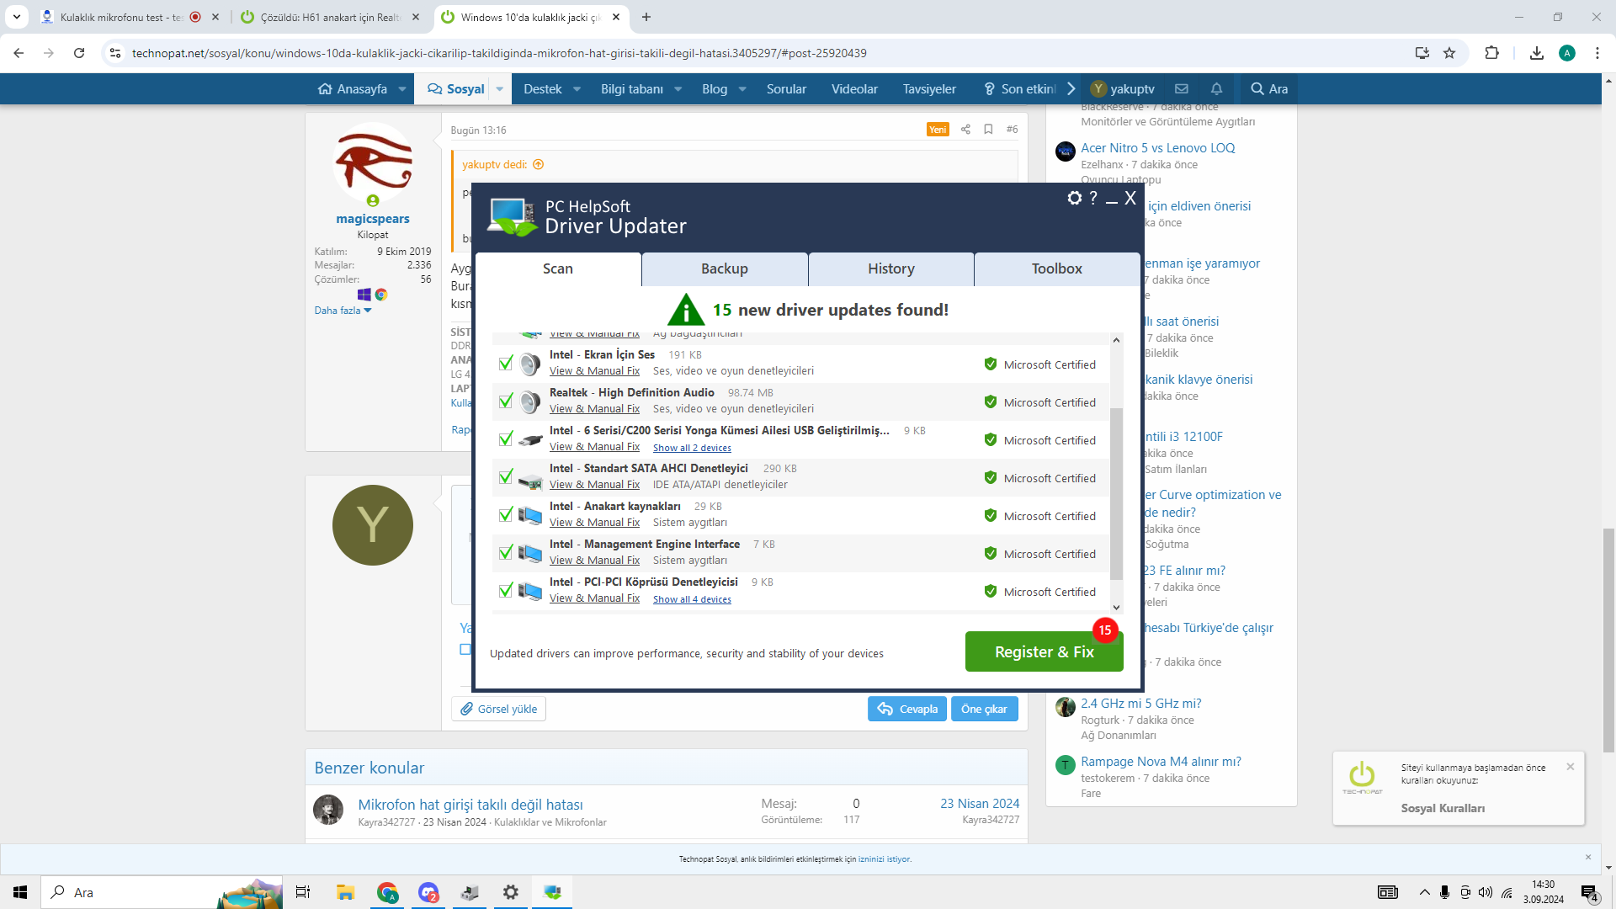The image size is (1616, 909).
Task: Open forum inbox envelope icon
Action: 1182,89
